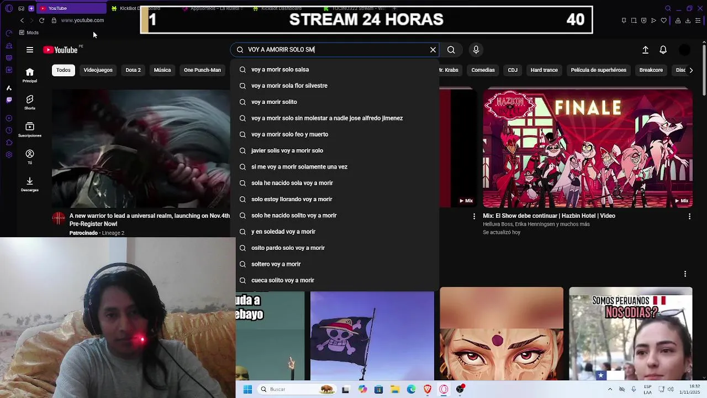This screenshot has width=707, height=398.
Task: Reload the page in the browser
Action: pos(41,20)
